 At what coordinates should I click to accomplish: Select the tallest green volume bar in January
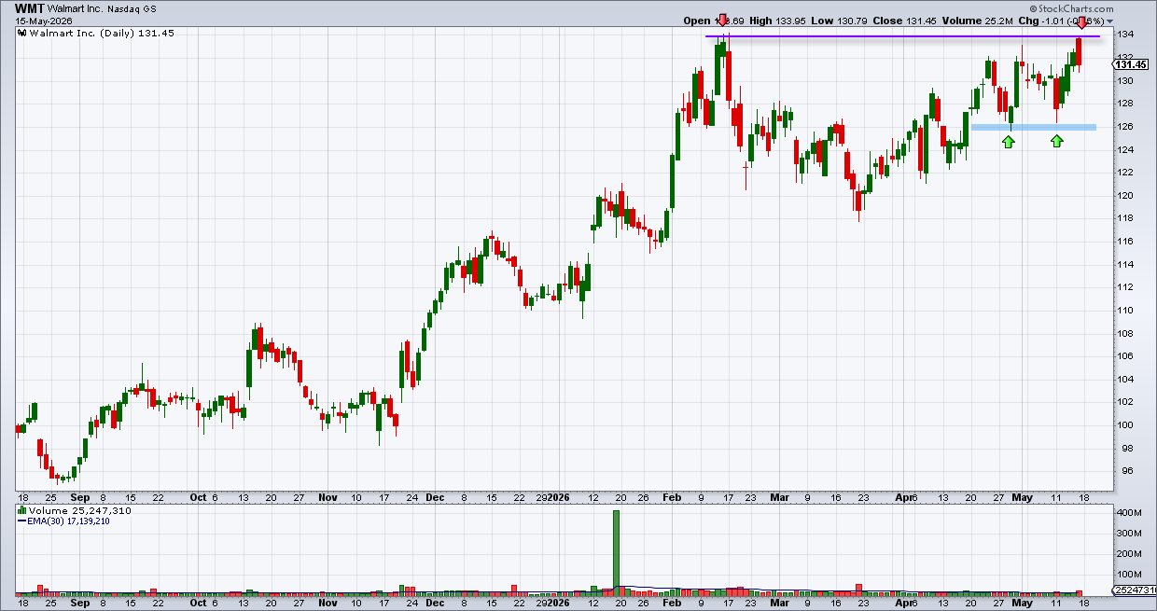616,552
